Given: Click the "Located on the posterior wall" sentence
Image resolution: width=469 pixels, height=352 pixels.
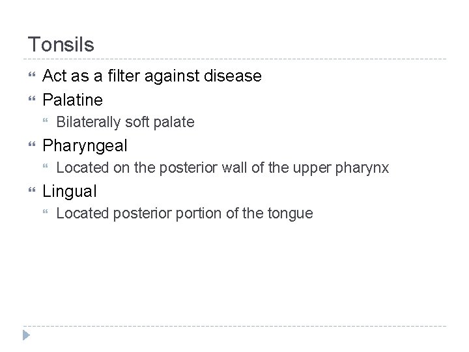Looking at the screenshot, I should [222, 168].
